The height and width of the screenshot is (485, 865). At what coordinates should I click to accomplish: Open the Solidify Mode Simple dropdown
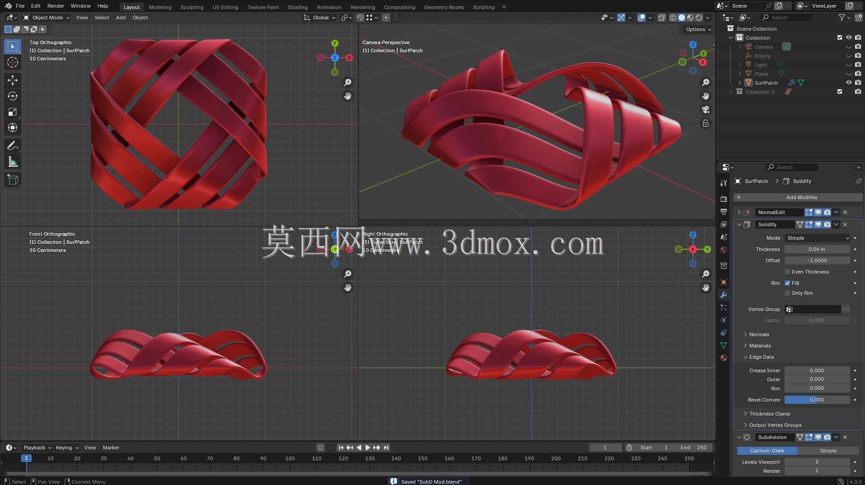point(818,238)
